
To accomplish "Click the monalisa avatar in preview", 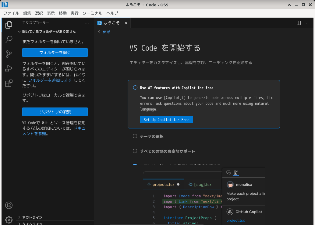I will 230,185.
